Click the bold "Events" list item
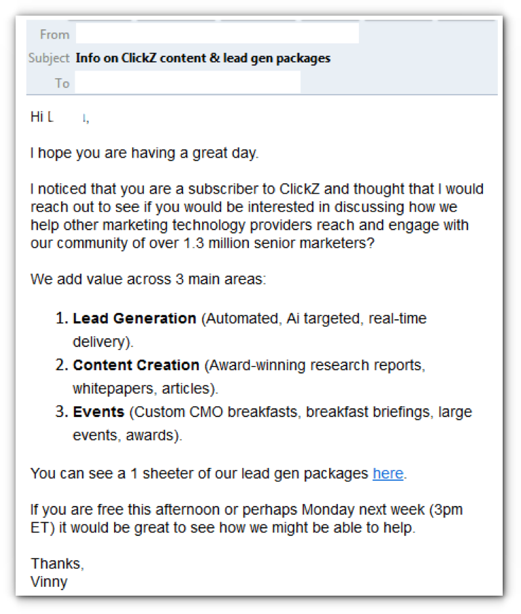Viewport: 521px width, 614px height. (98, 412)
